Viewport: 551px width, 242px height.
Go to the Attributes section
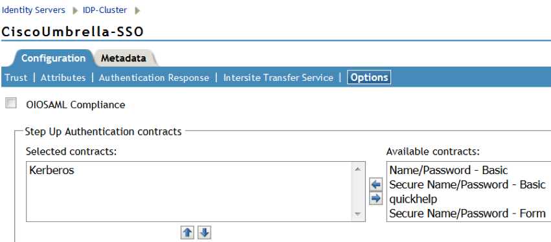[63, 78]
